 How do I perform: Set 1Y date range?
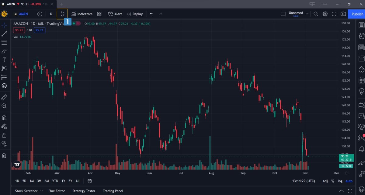click(x=63, y=181)
